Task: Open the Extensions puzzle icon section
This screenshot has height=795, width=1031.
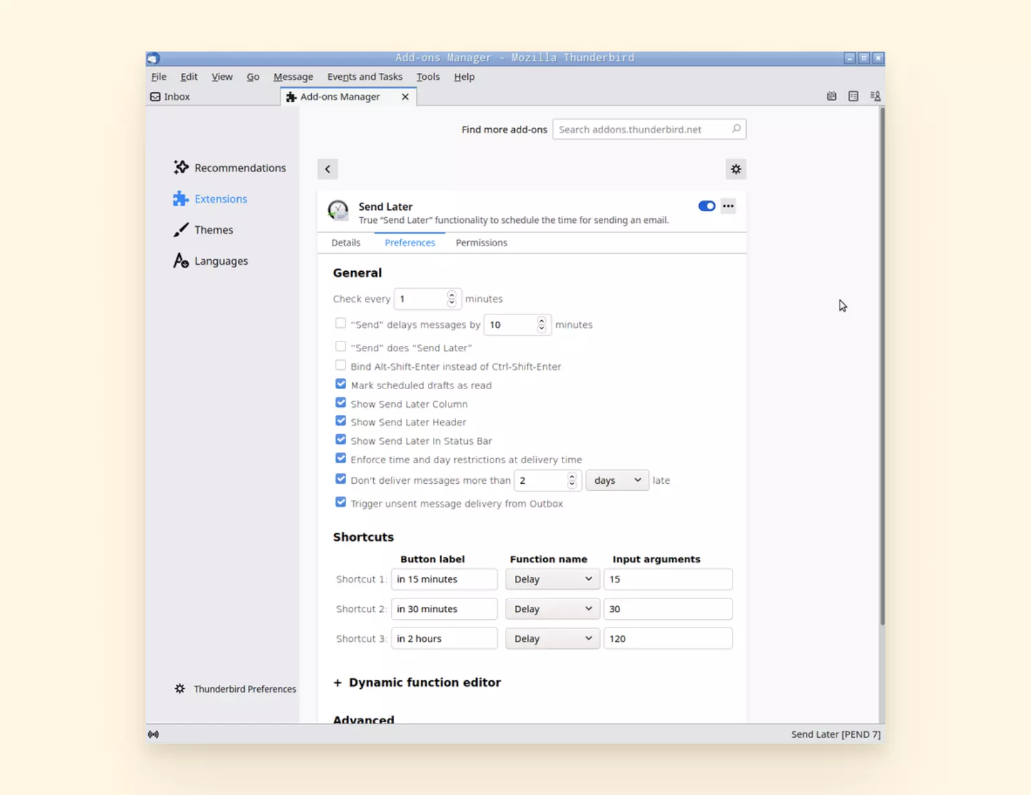Action: click(x=210, y=199)
